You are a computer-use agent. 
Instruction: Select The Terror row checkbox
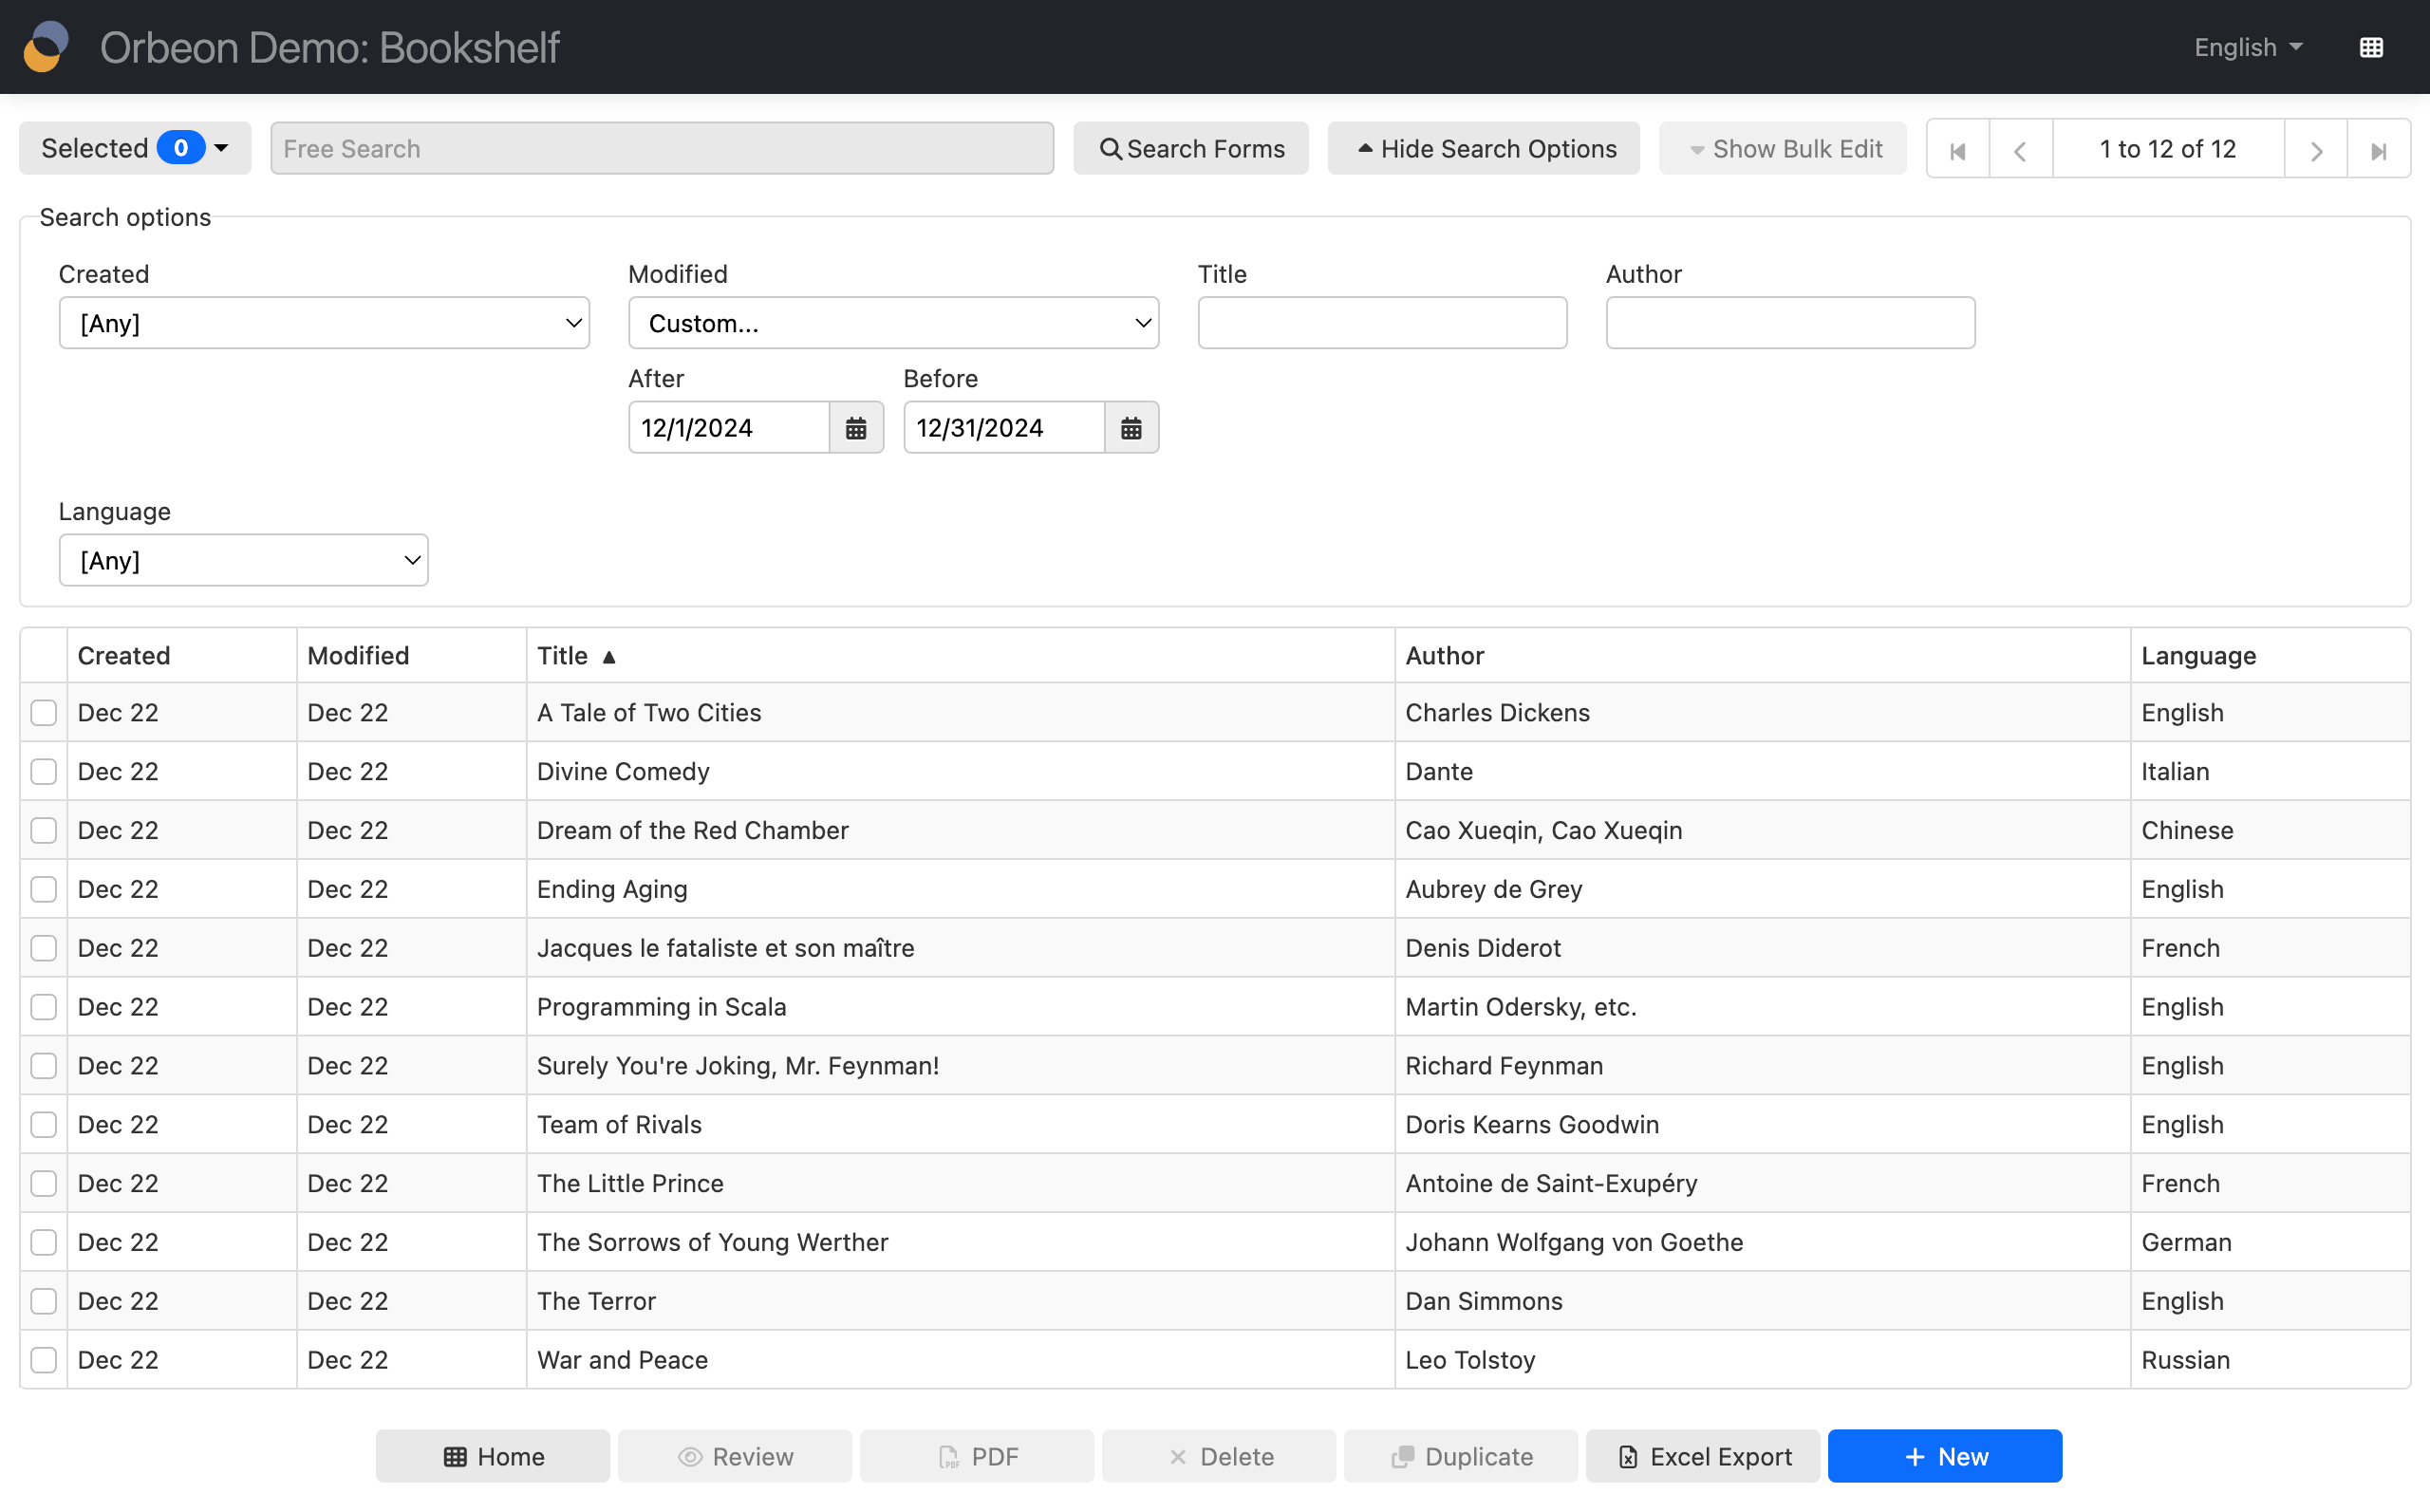(43, 1301)
